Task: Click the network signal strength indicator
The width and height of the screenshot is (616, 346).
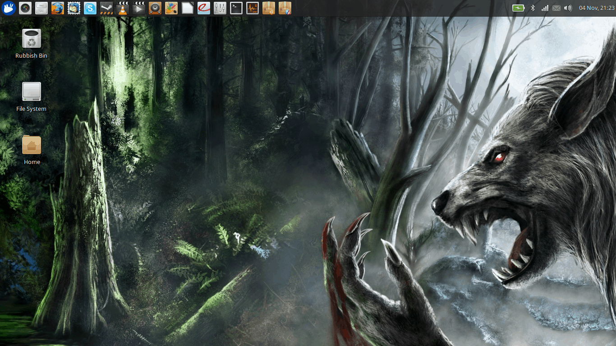Action: [545, 8]
